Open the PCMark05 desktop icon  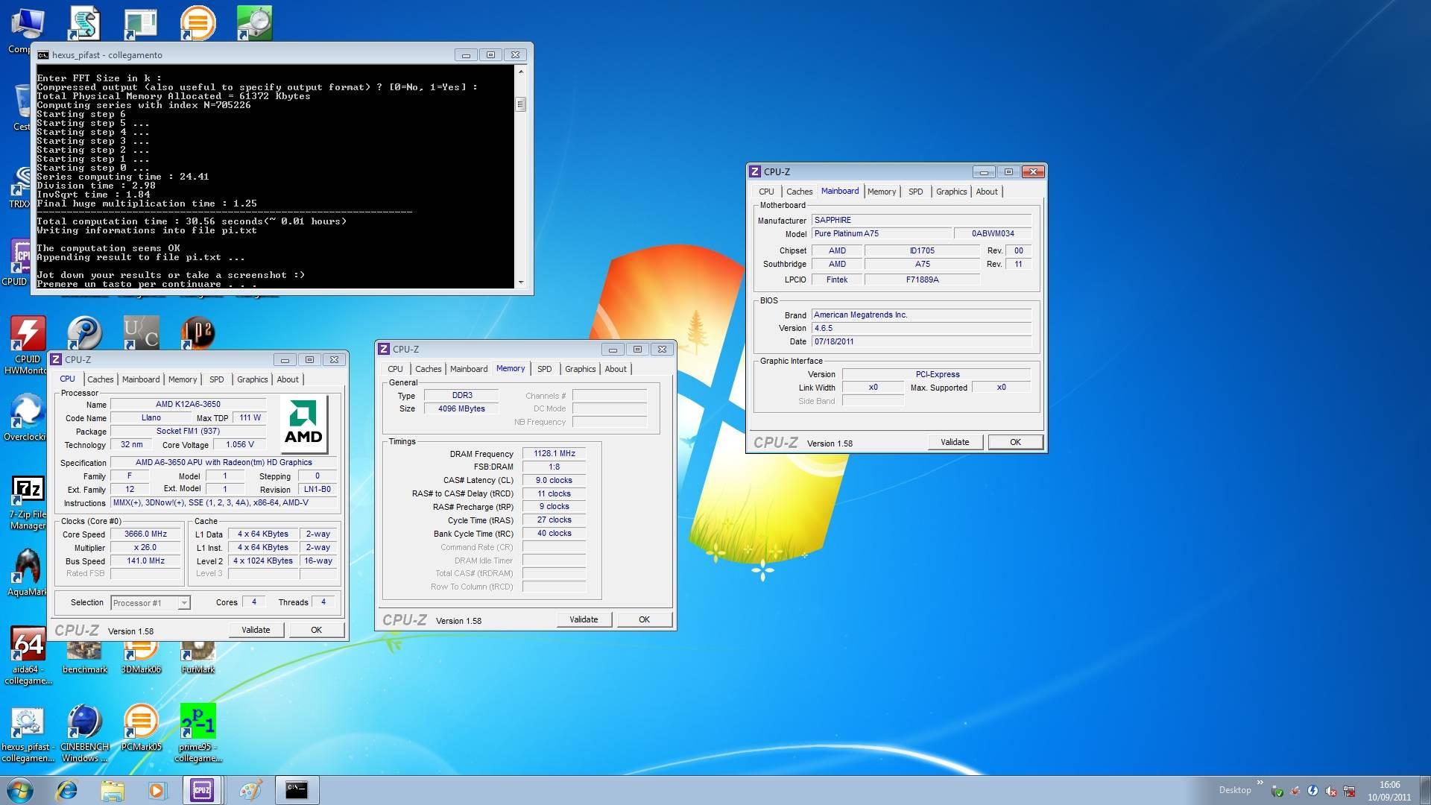pyautogui.click(x=141, y=727)
